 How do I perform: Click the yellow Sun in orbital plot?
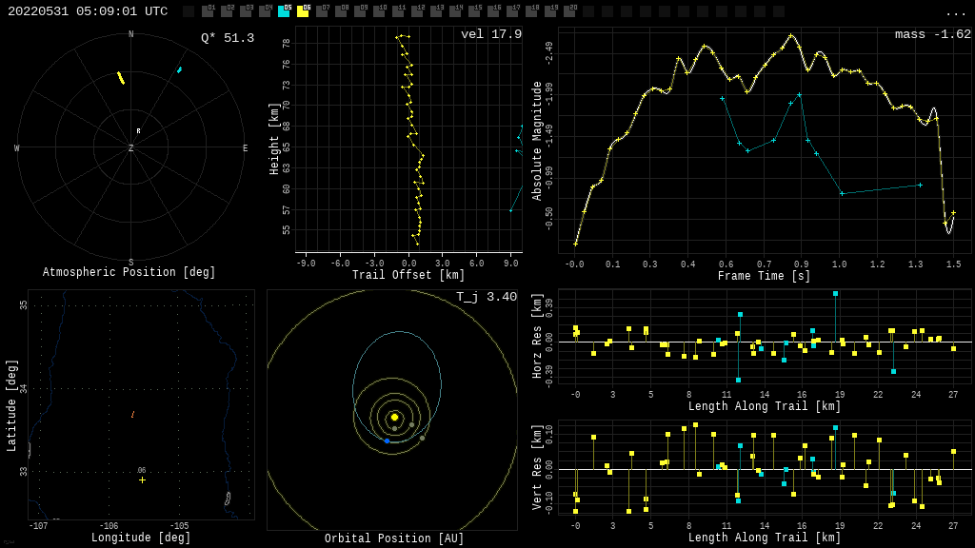(x=394, y=417)
